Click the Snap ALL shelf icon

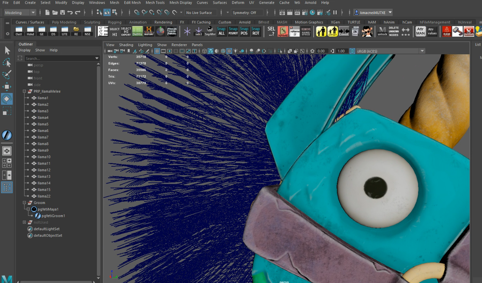221,31
